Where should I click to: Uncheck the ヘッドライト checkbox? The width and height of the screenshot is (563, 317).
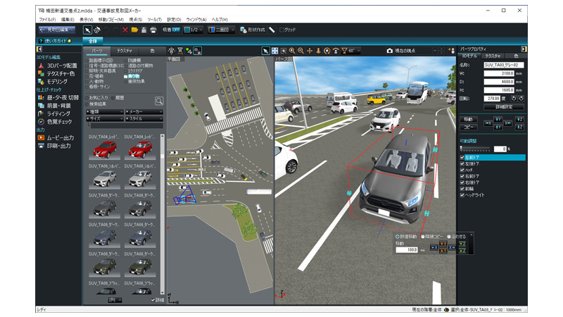click(461, 194)
